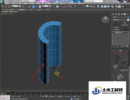
Task: Toggle the selection lock icon in status bar
Action: point(43,96)
